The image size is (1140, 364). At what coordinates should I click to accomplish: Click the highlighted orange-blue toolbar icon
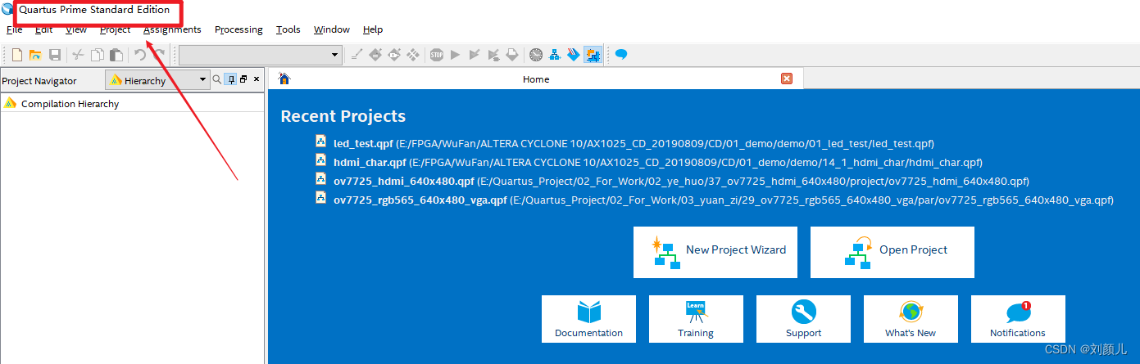(593, 55)
